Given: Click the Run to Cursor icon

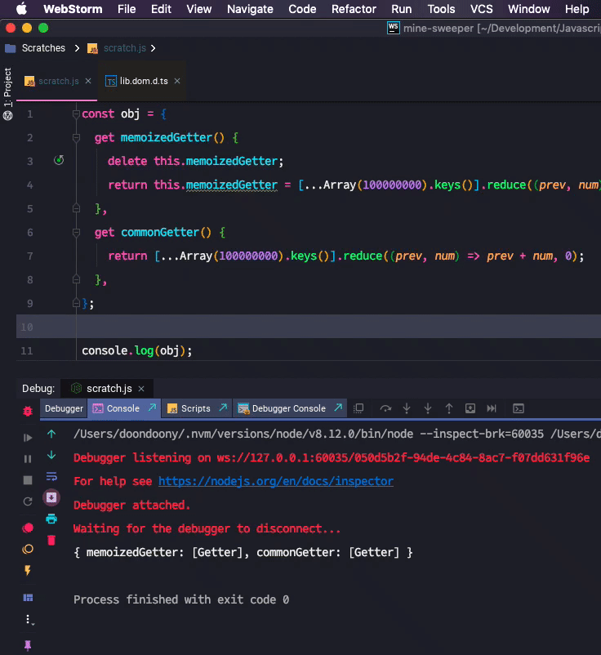Looking at the screenshot, I should coord(492,408).
